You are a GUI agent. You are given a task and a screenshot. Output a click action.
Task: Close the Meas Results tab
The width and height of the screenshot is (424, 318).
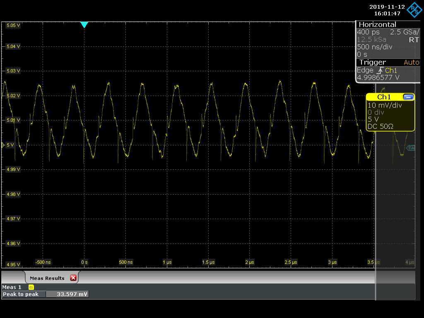(x=73, y=278)
